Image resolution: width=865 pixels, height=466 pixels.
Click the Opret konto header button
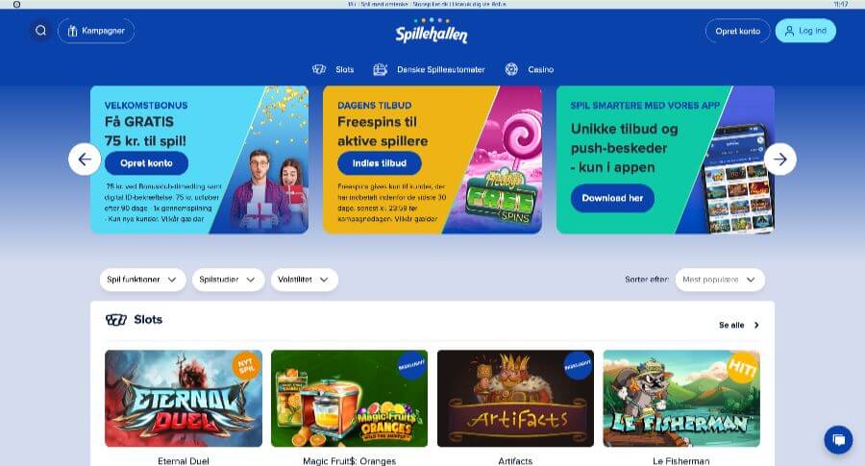737,31
